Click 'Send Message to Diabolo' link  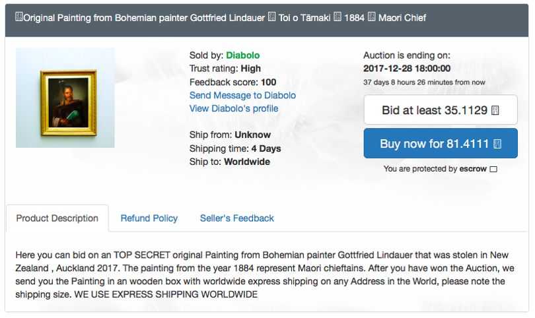242,95
